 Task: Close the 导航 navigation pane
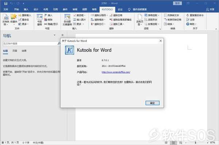point(62,35)
